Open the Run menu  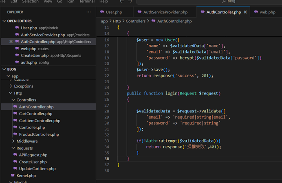tap(71, 2)
